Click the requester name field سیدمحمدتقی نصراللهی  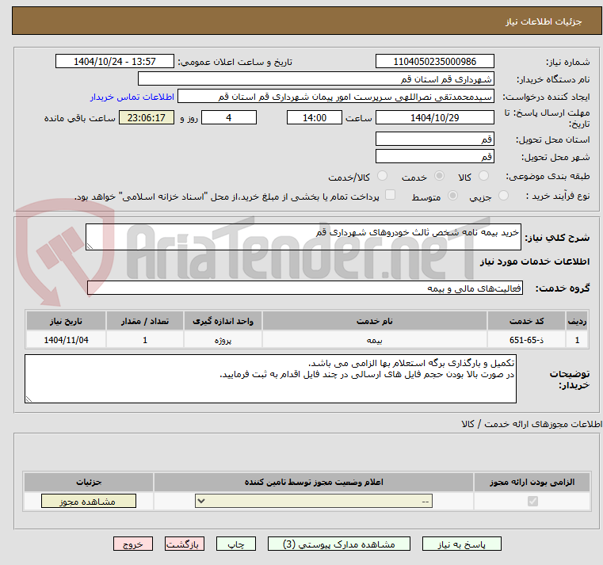(x=335, y=97)
